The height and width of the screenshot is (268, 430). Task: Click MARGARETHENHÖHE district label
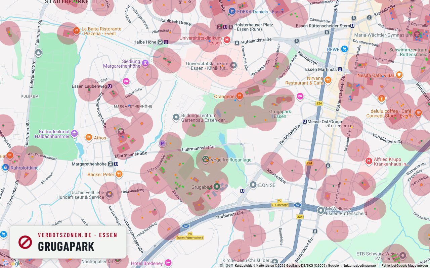pyautogui.click(x=133, y=106)
